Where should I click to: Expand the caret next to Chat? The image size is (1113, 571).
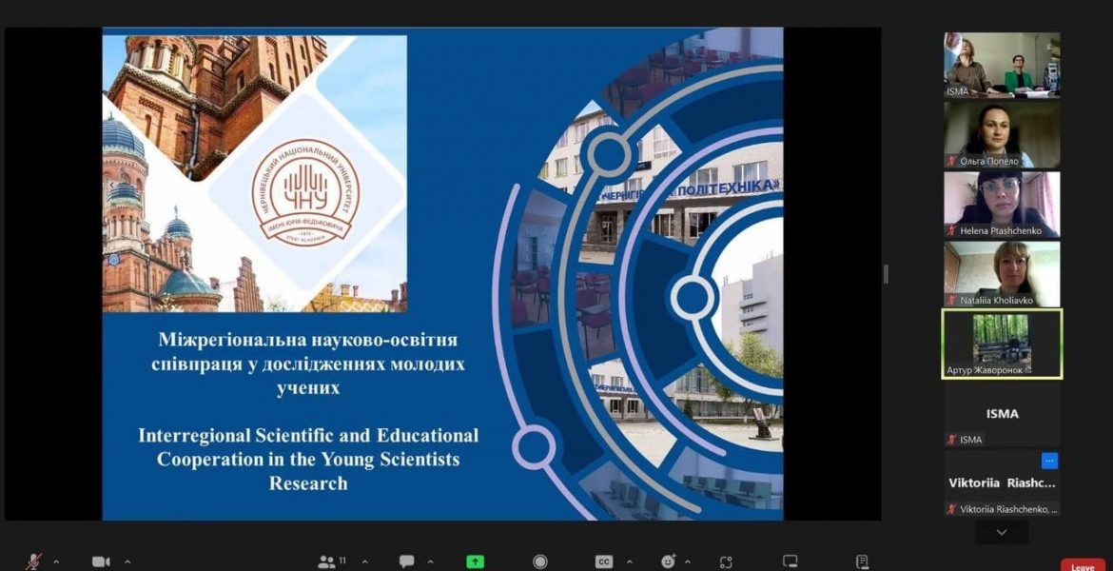[x=430, y=561]
